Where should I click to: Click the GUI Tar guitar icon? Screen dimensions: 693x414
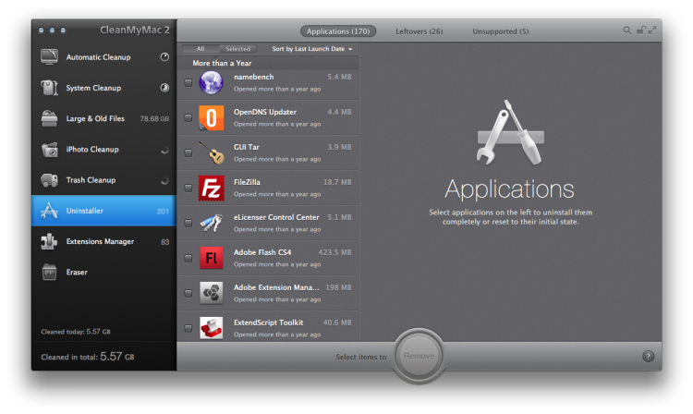[x=211, y=152]
